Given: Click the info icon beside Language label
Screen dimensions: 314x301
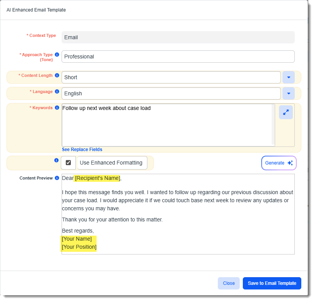Looking at the screenshot, I should click(x=57, y=92).
